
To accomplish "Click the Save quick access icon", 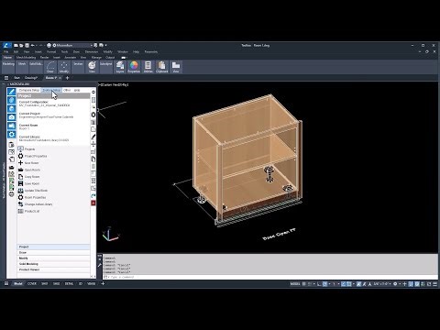I will point(27,45).
